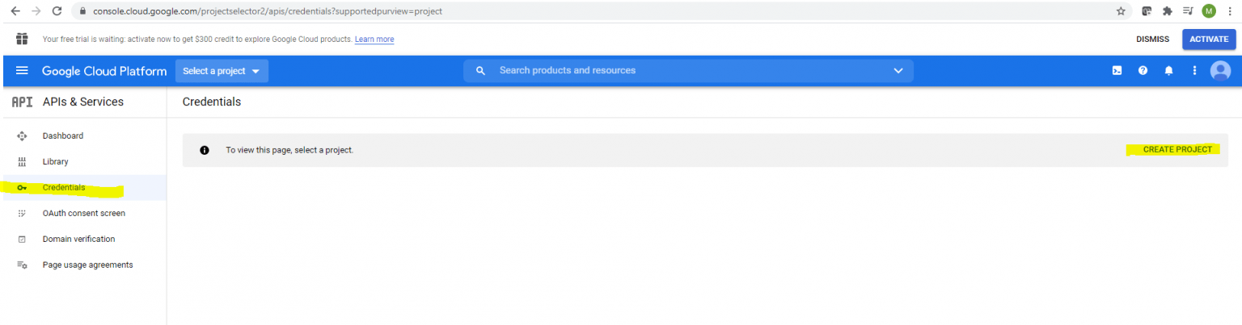Image resolution: width=1242 pixels, height=325 pixels.
Task: Go to OAuth consent screen
Action: [x=84, y=213]
